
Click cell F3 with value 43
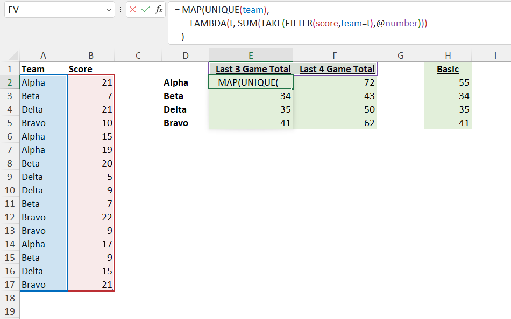335,96
